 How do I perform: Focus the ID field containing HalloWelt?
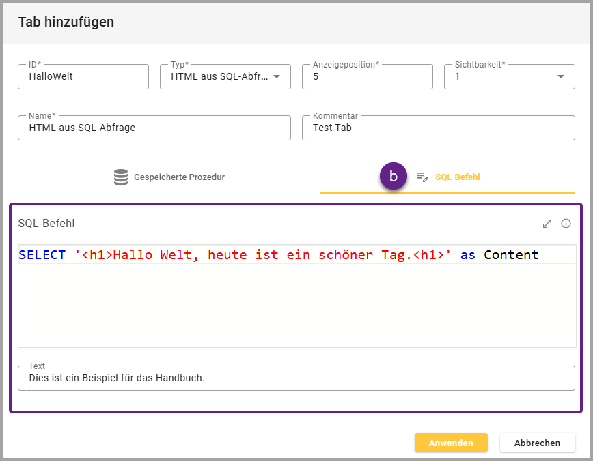pyautogui.click(x=83, y=77)
